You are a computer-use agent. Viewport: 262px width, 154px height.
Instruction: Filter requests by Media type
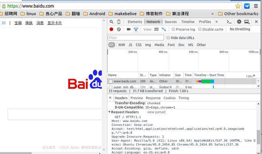159,45
